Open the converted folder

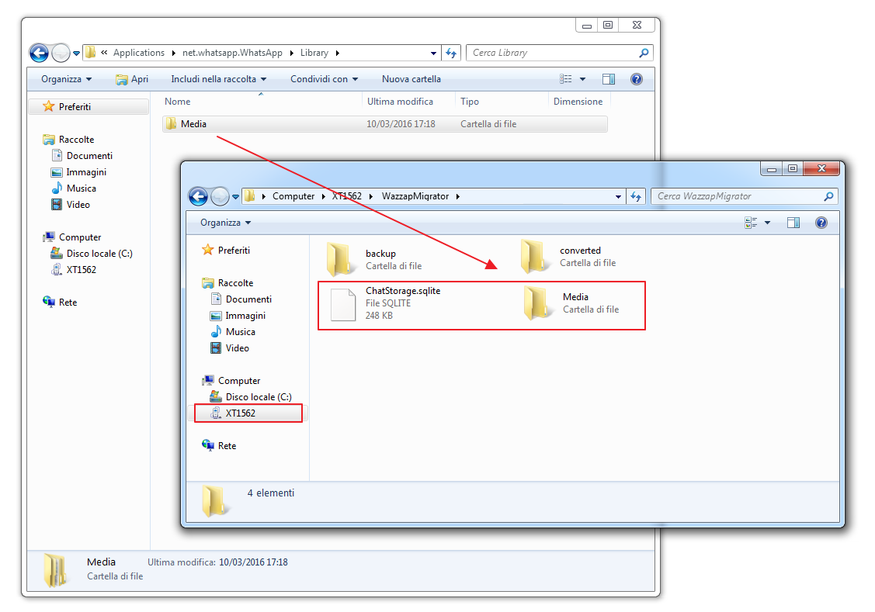[568, 257]
